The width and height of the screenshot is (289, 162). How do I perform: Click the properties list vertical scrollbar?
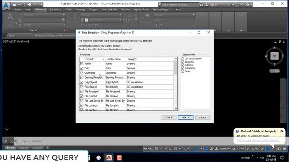176,84
